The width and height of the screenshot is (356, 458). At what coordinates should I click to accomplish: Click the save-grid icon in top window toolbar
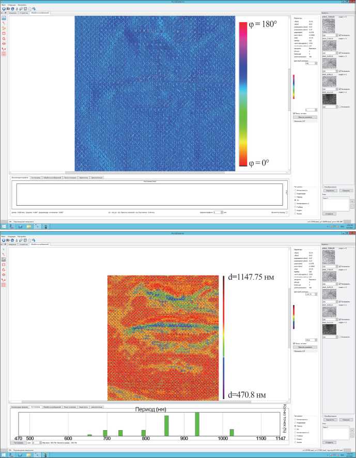[x=26, y=9]
